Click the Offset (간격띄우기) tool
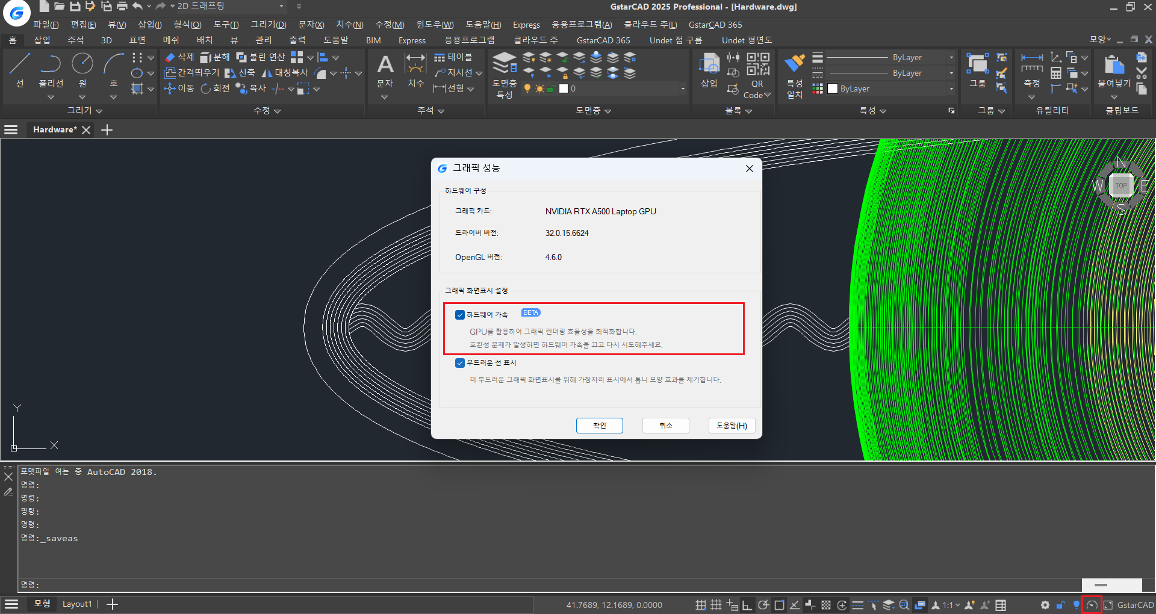Viewport: 1156px width, 614px height. (191, 73)
